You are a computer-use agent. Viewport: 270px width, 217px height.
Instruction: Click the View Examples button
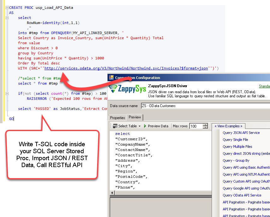click(x=228, y=126)
